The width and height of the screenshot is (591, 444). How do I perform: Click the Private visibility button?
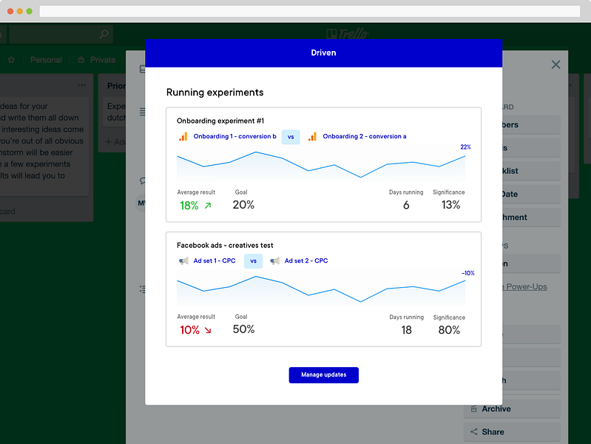click(96, 60)
